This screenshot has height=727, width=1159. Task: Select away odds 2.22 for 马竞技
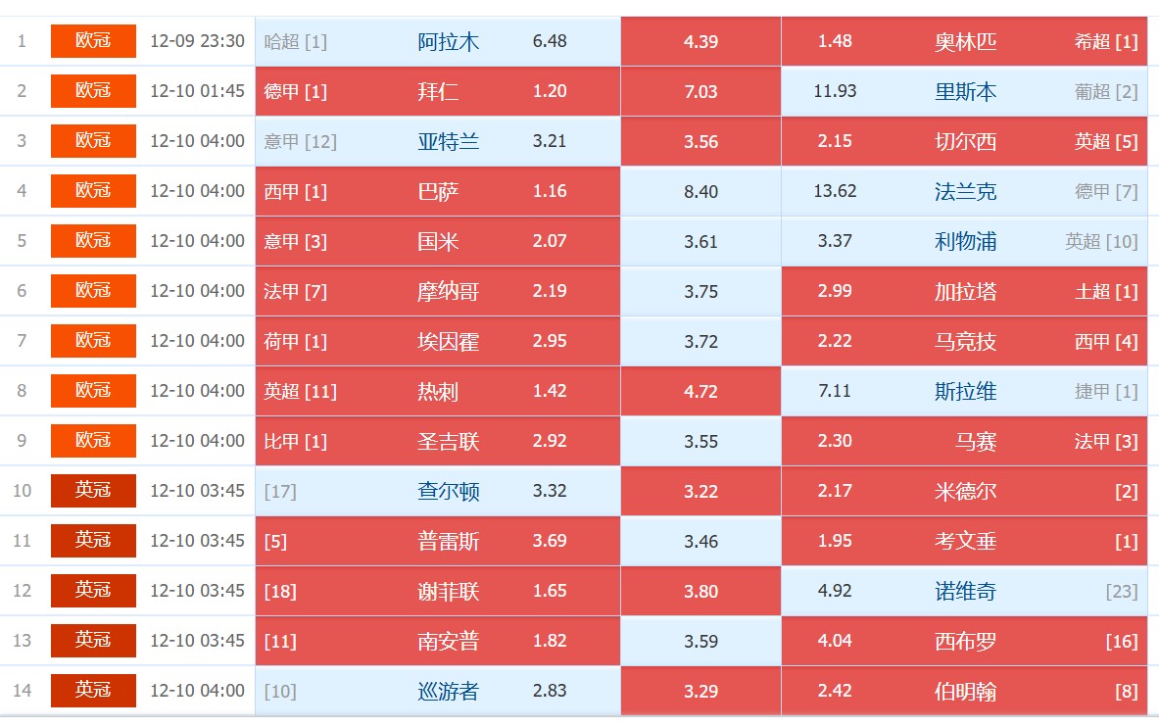(x=835, y=341)
